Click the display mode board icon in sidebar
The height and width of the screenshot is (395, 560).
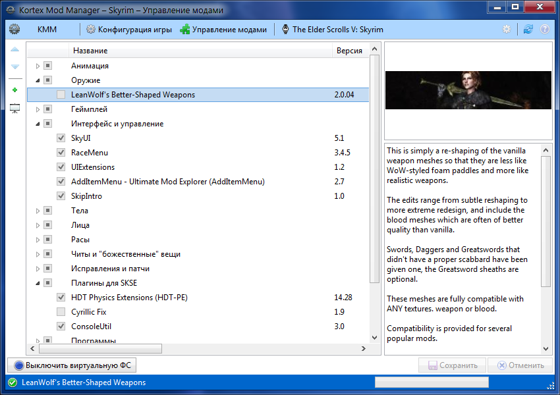(14, 109)
